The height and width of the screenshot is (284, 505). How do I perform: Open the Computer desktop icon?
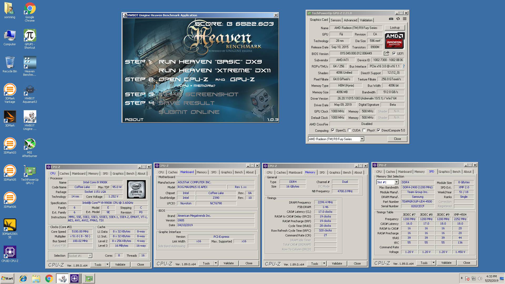click(x=10, y=38)
